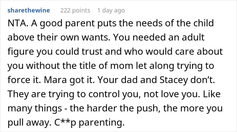Click 'pull away' on the last line
237x132 pixels.
[x=29, y=122]
